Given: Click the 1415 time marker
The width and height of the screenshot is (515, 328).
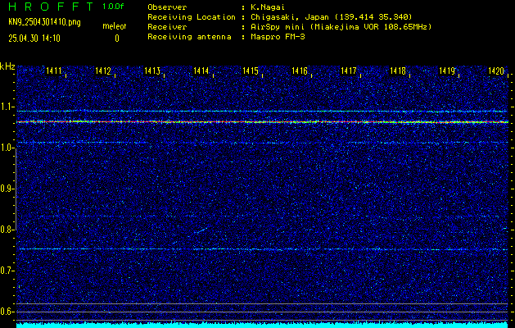Looking at the screenshot, I should pyautogui.click(x=251, y=71).
